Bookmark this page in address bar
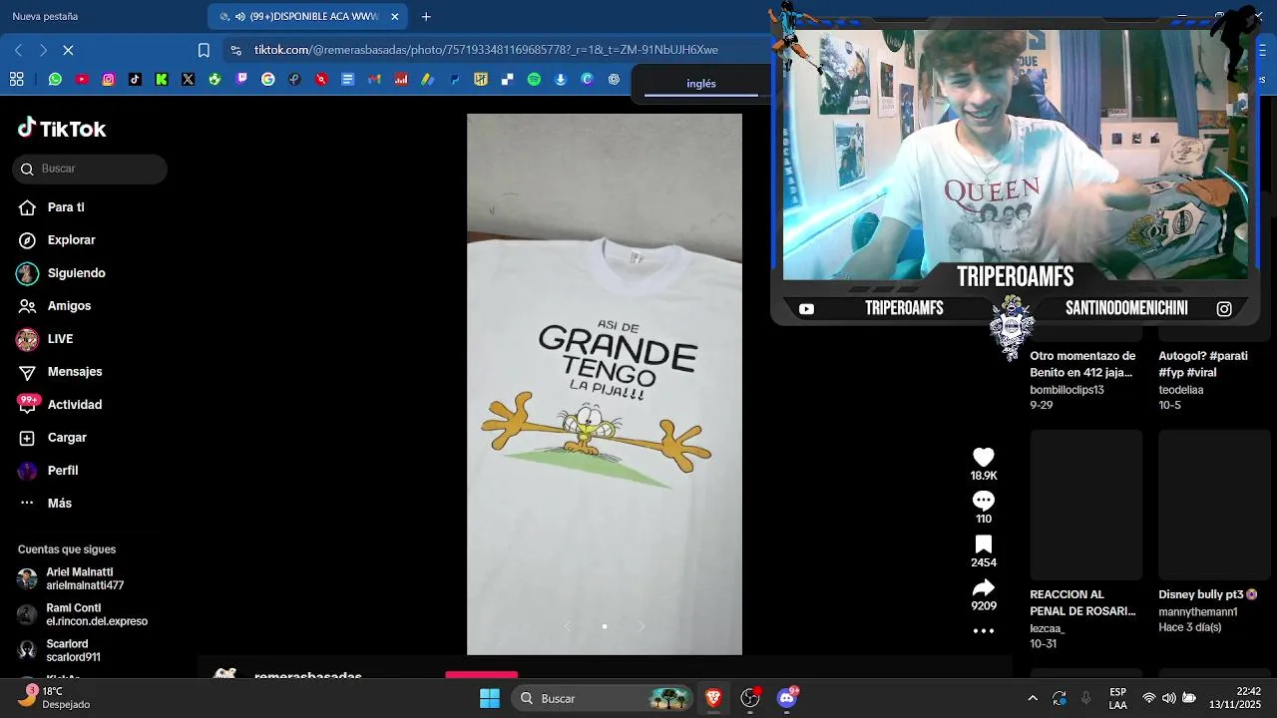This screenshot has height=718, width=1277. 204,50
